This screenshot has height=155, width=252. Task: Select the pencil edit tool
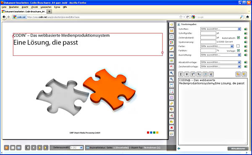coord(172,49)
